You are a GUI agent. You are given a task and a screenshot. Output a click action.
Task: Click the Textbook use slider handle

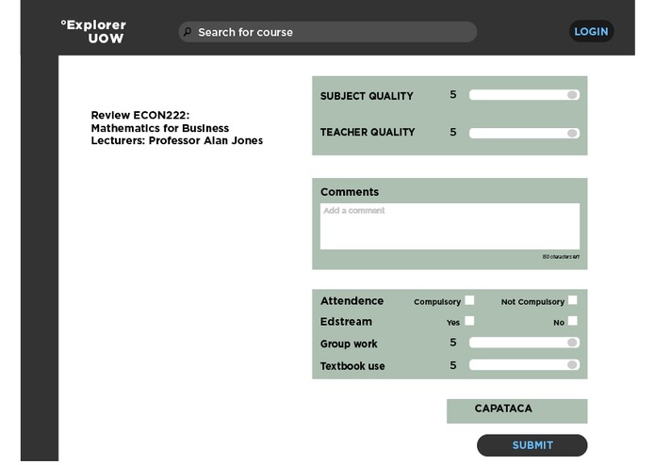point(572,365)
